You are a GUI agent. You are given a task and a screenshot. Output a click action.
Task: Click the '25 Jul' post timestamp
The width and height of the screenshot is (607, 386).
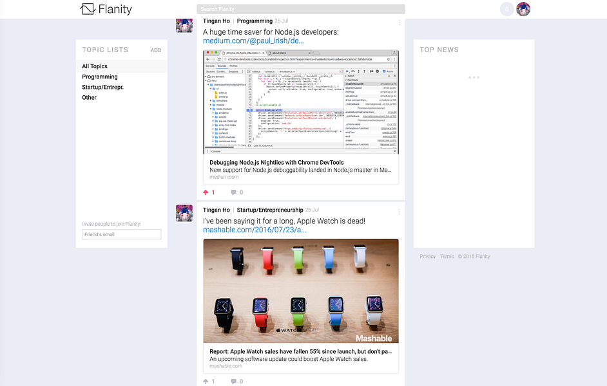click(312, 210)
